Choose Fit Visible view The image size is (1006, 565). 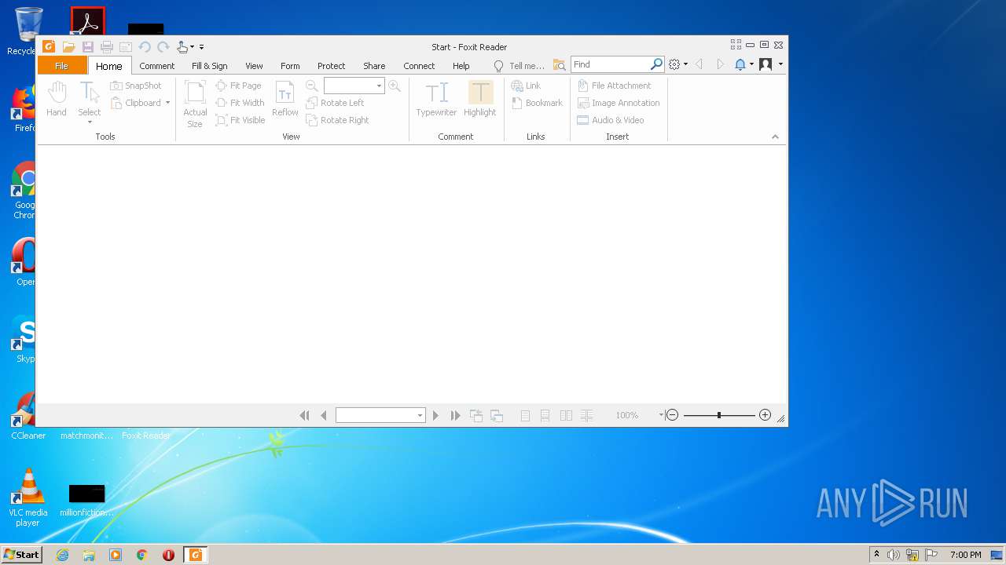pos(240,120)
